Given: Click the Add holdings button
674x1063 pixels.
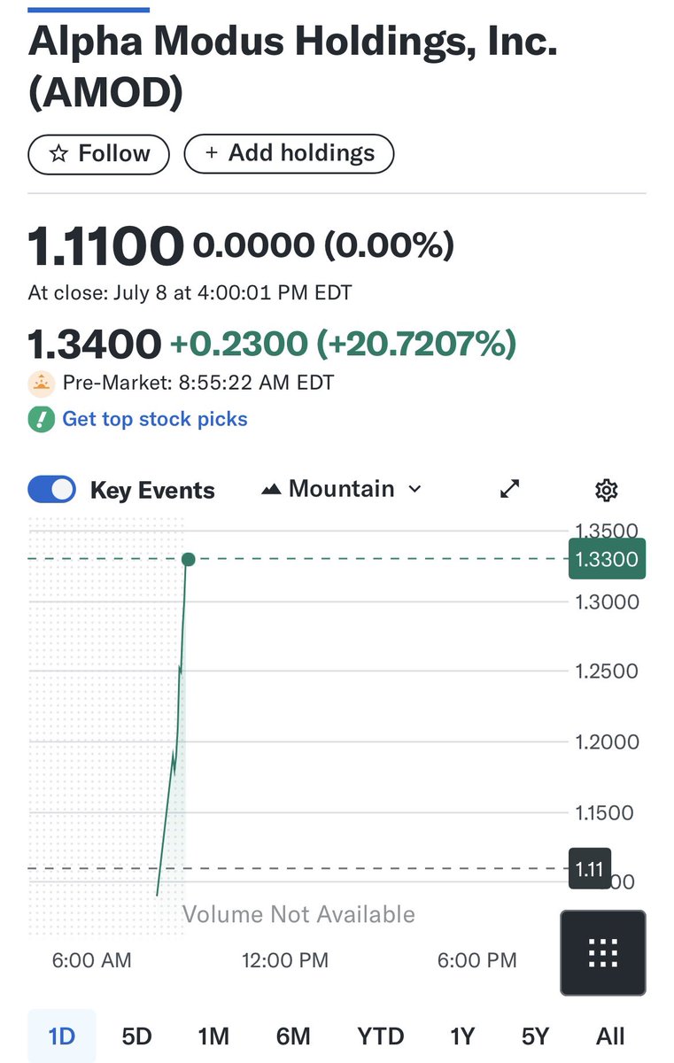Looking at the screenshot, I should [289, 154].
